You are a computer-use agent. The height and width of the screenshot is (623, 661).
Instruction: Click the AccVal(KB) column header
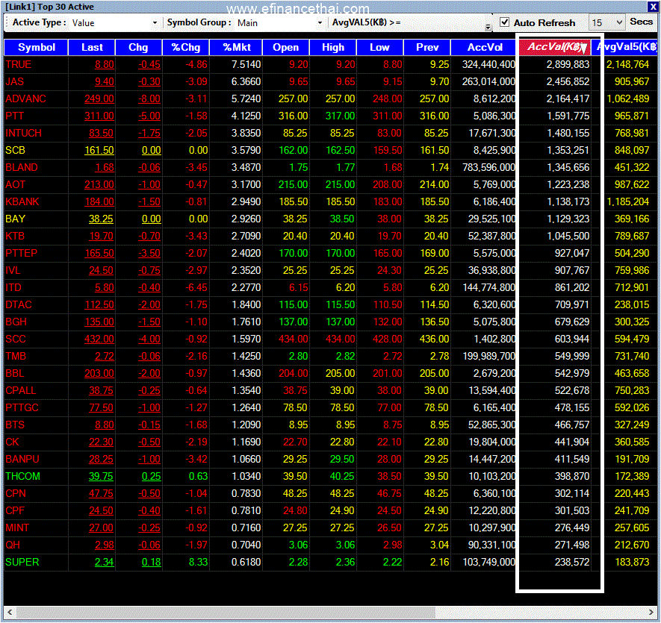tap(555, 47)
